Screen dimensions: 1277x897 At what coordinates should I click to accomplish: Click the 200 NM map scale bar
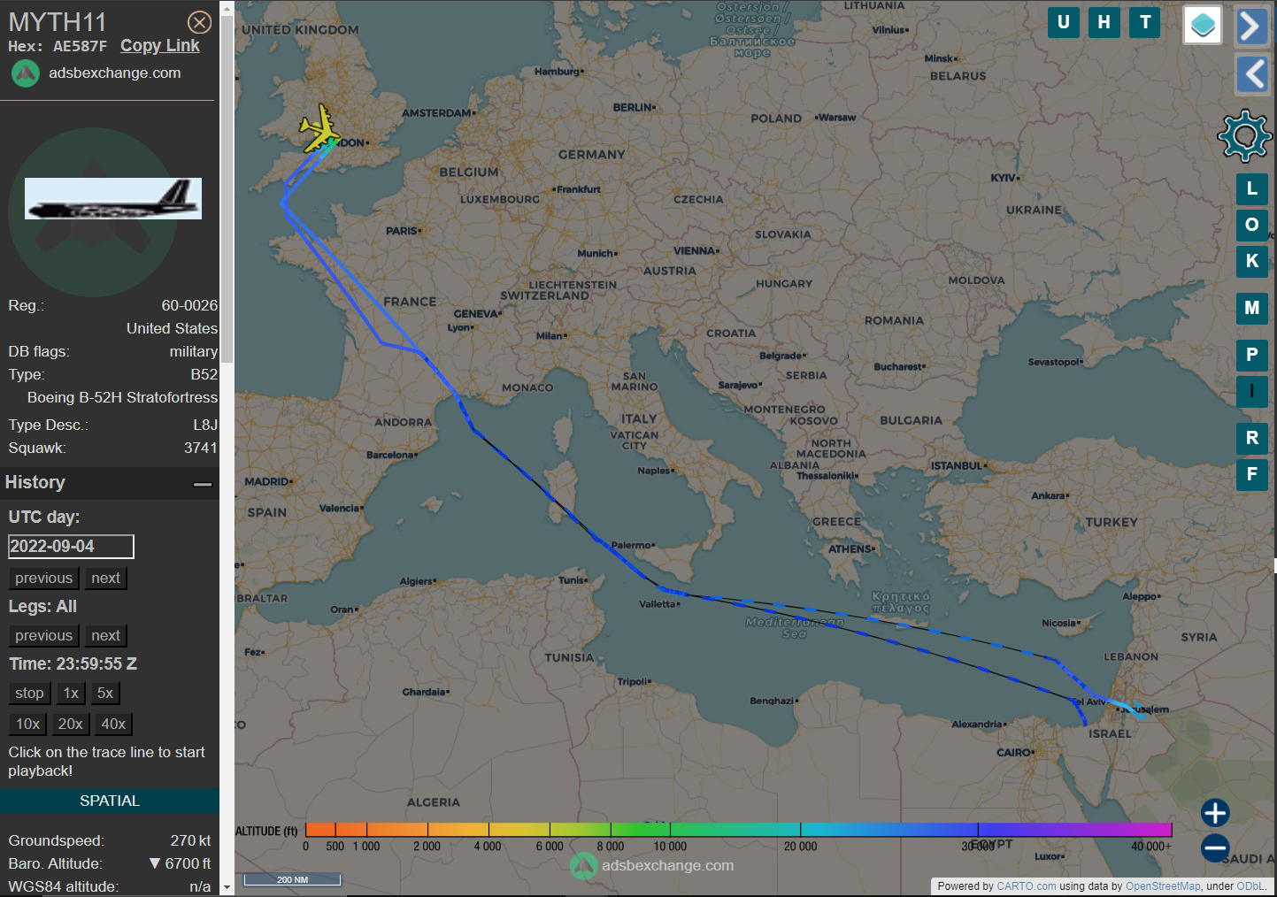[293, 879]
